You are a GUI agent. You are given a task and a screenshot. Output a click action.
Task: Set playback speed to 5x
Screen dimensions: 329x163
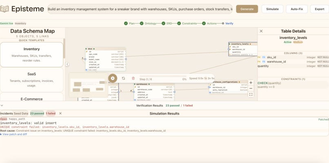pyautogui.click(x=213, y=78)
